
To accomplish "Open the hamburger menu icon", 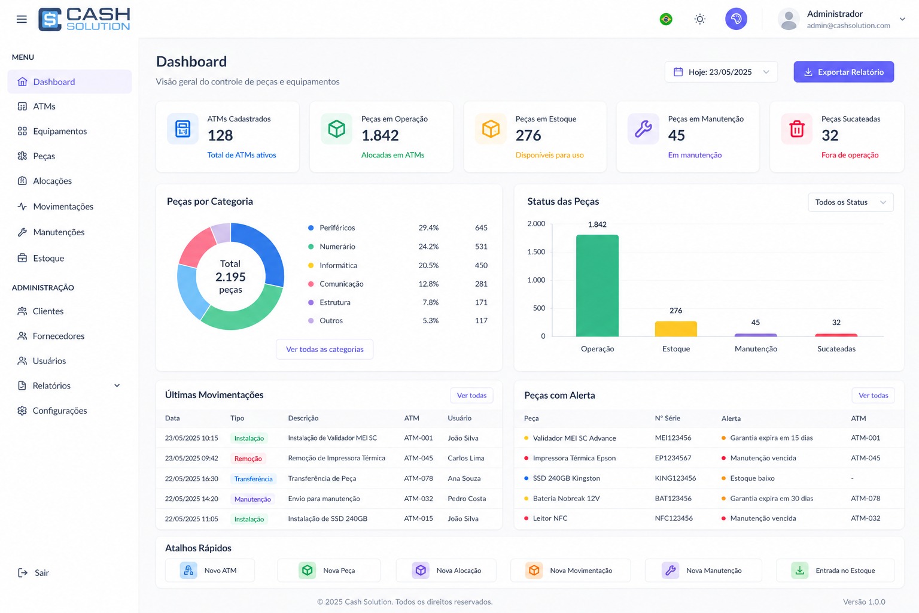I will [22, 19].
